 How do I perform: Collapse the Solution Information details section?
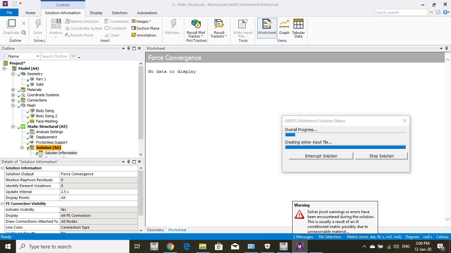point(2,168)
